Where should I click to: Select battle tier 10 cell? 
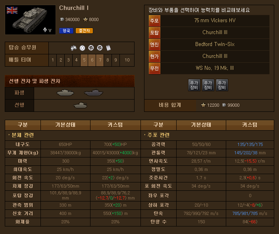click(x=127, y=60)
